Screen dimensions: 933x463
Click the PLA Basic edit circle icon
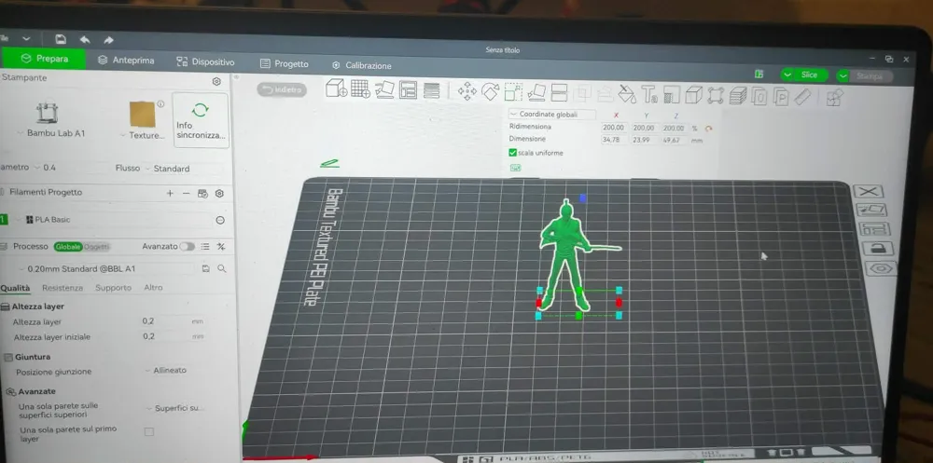point(219,221)
